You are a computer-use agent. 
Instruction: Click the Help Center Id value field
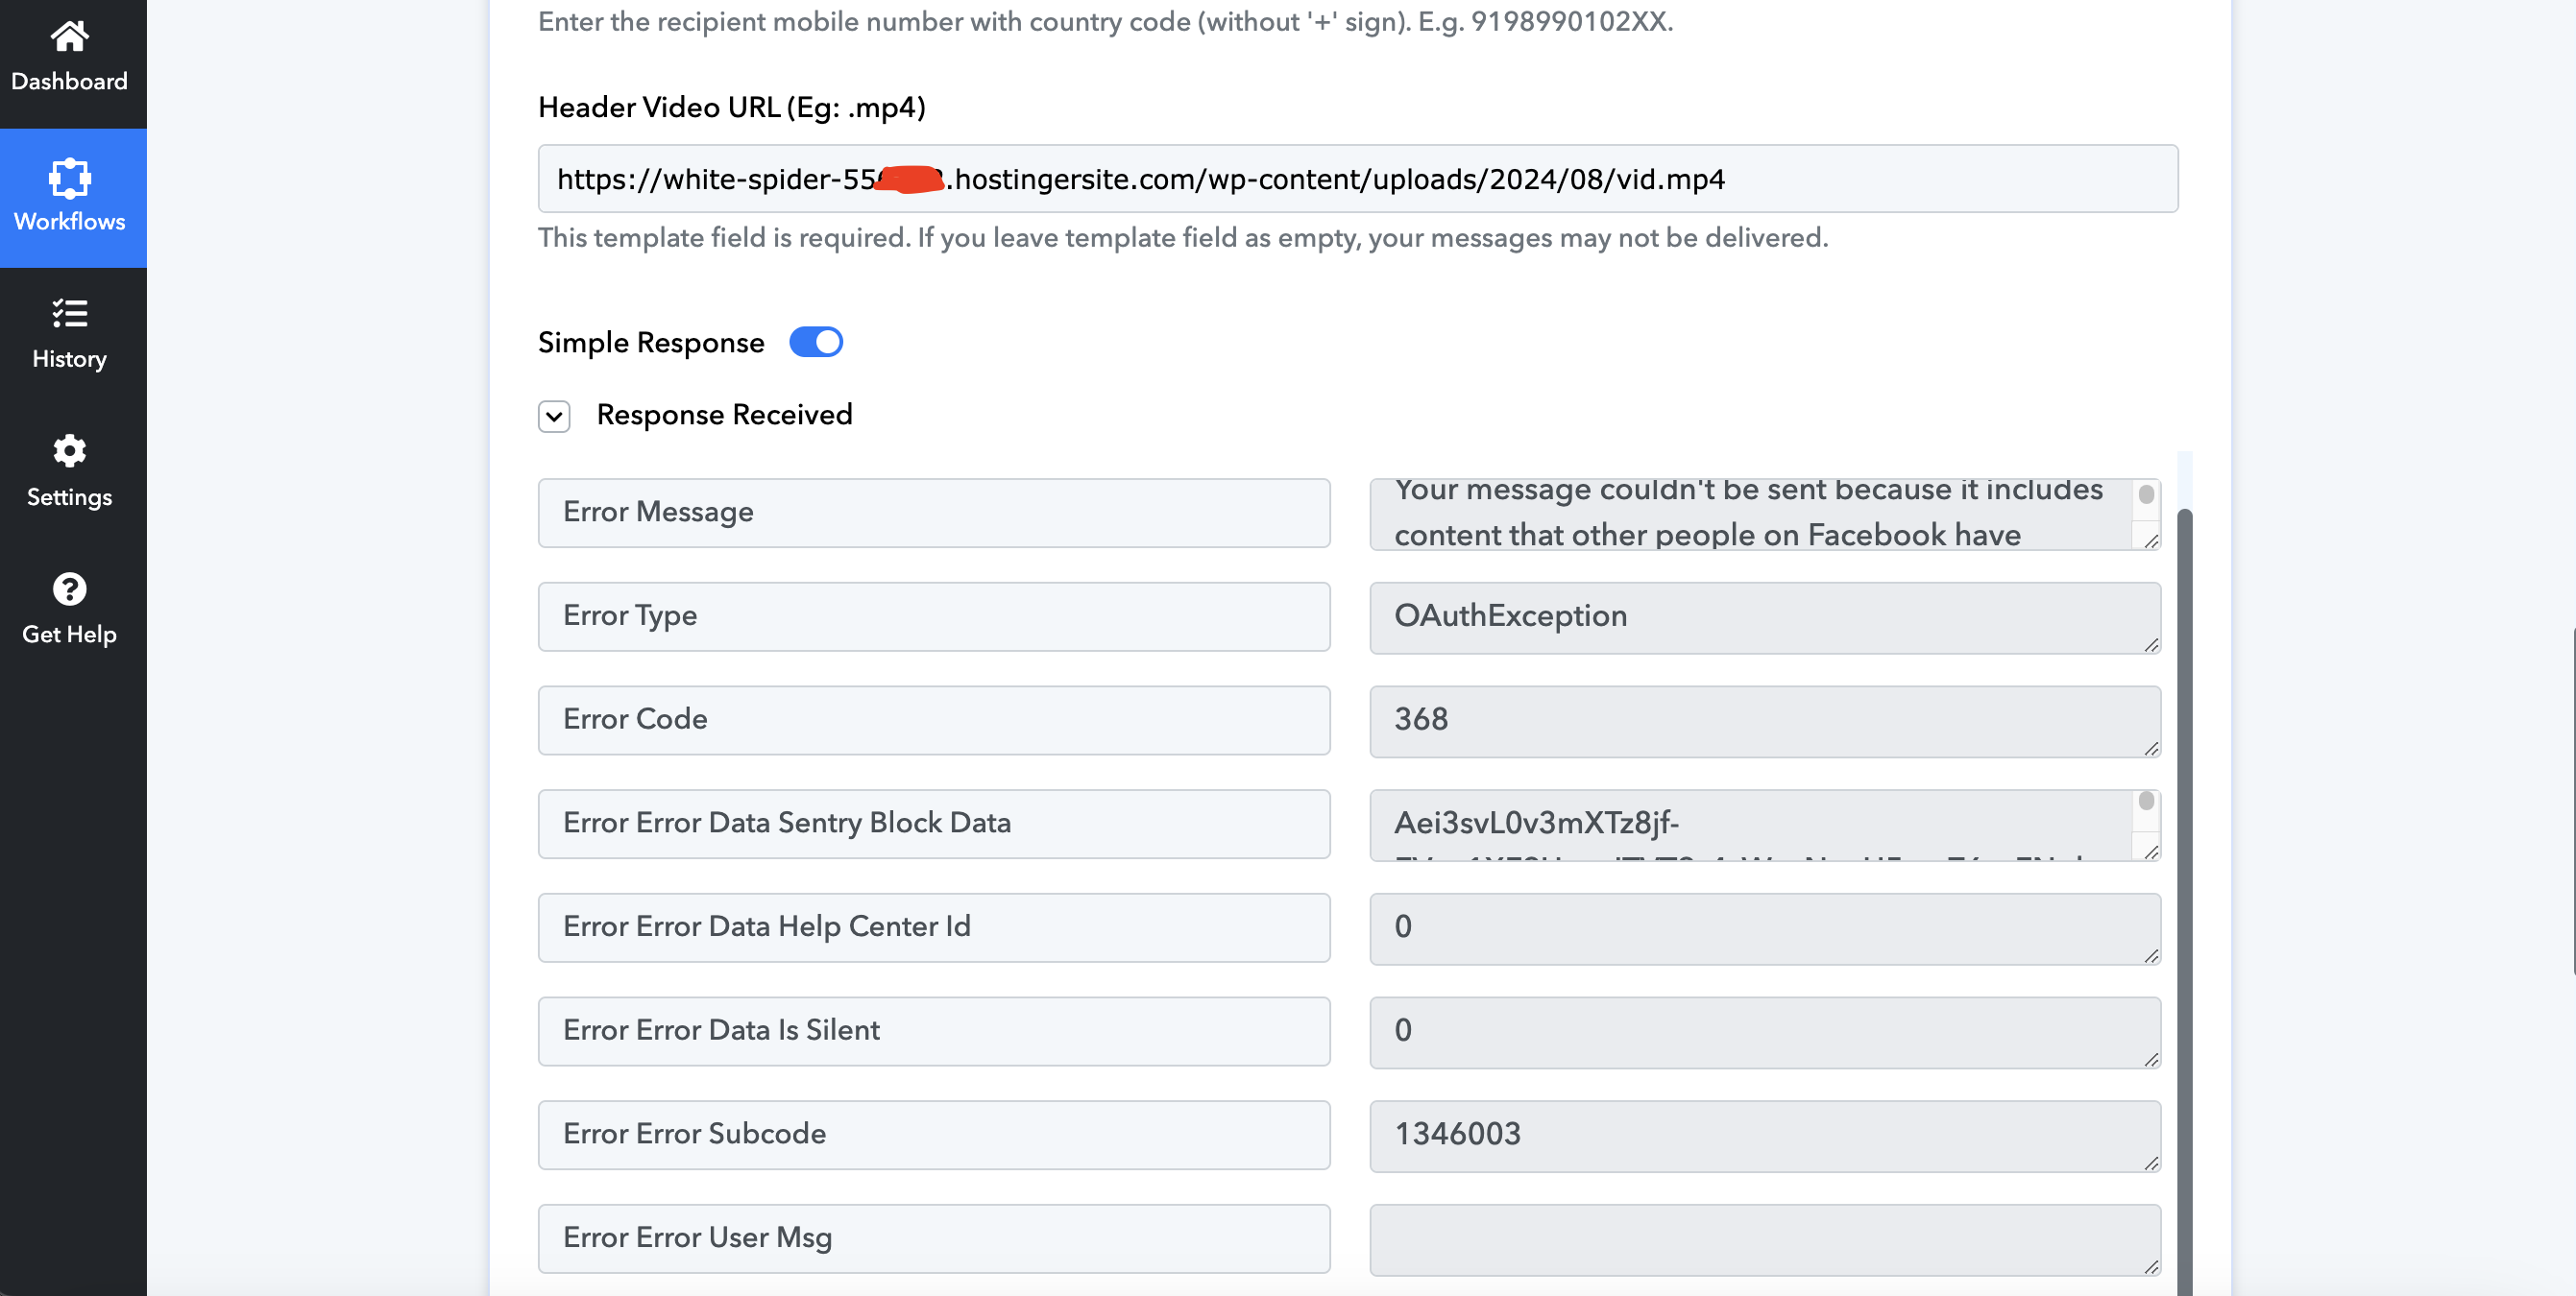(1765, 929)
